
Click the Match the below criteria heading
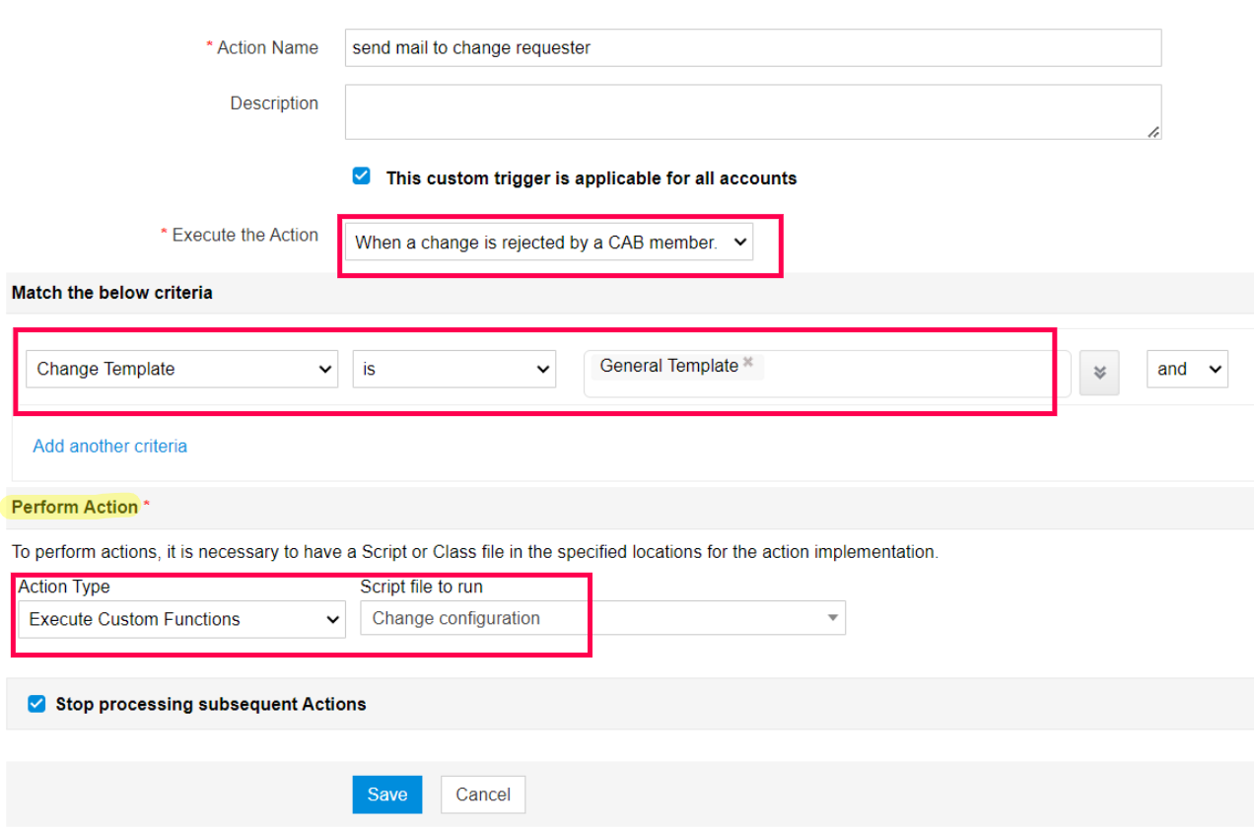point(111,293)
